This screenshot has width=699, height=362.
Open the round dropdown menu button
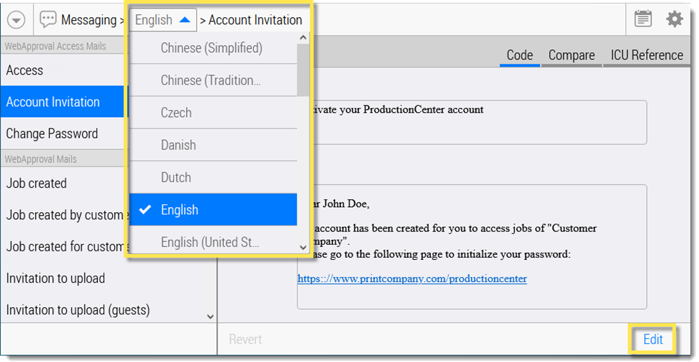16,20
